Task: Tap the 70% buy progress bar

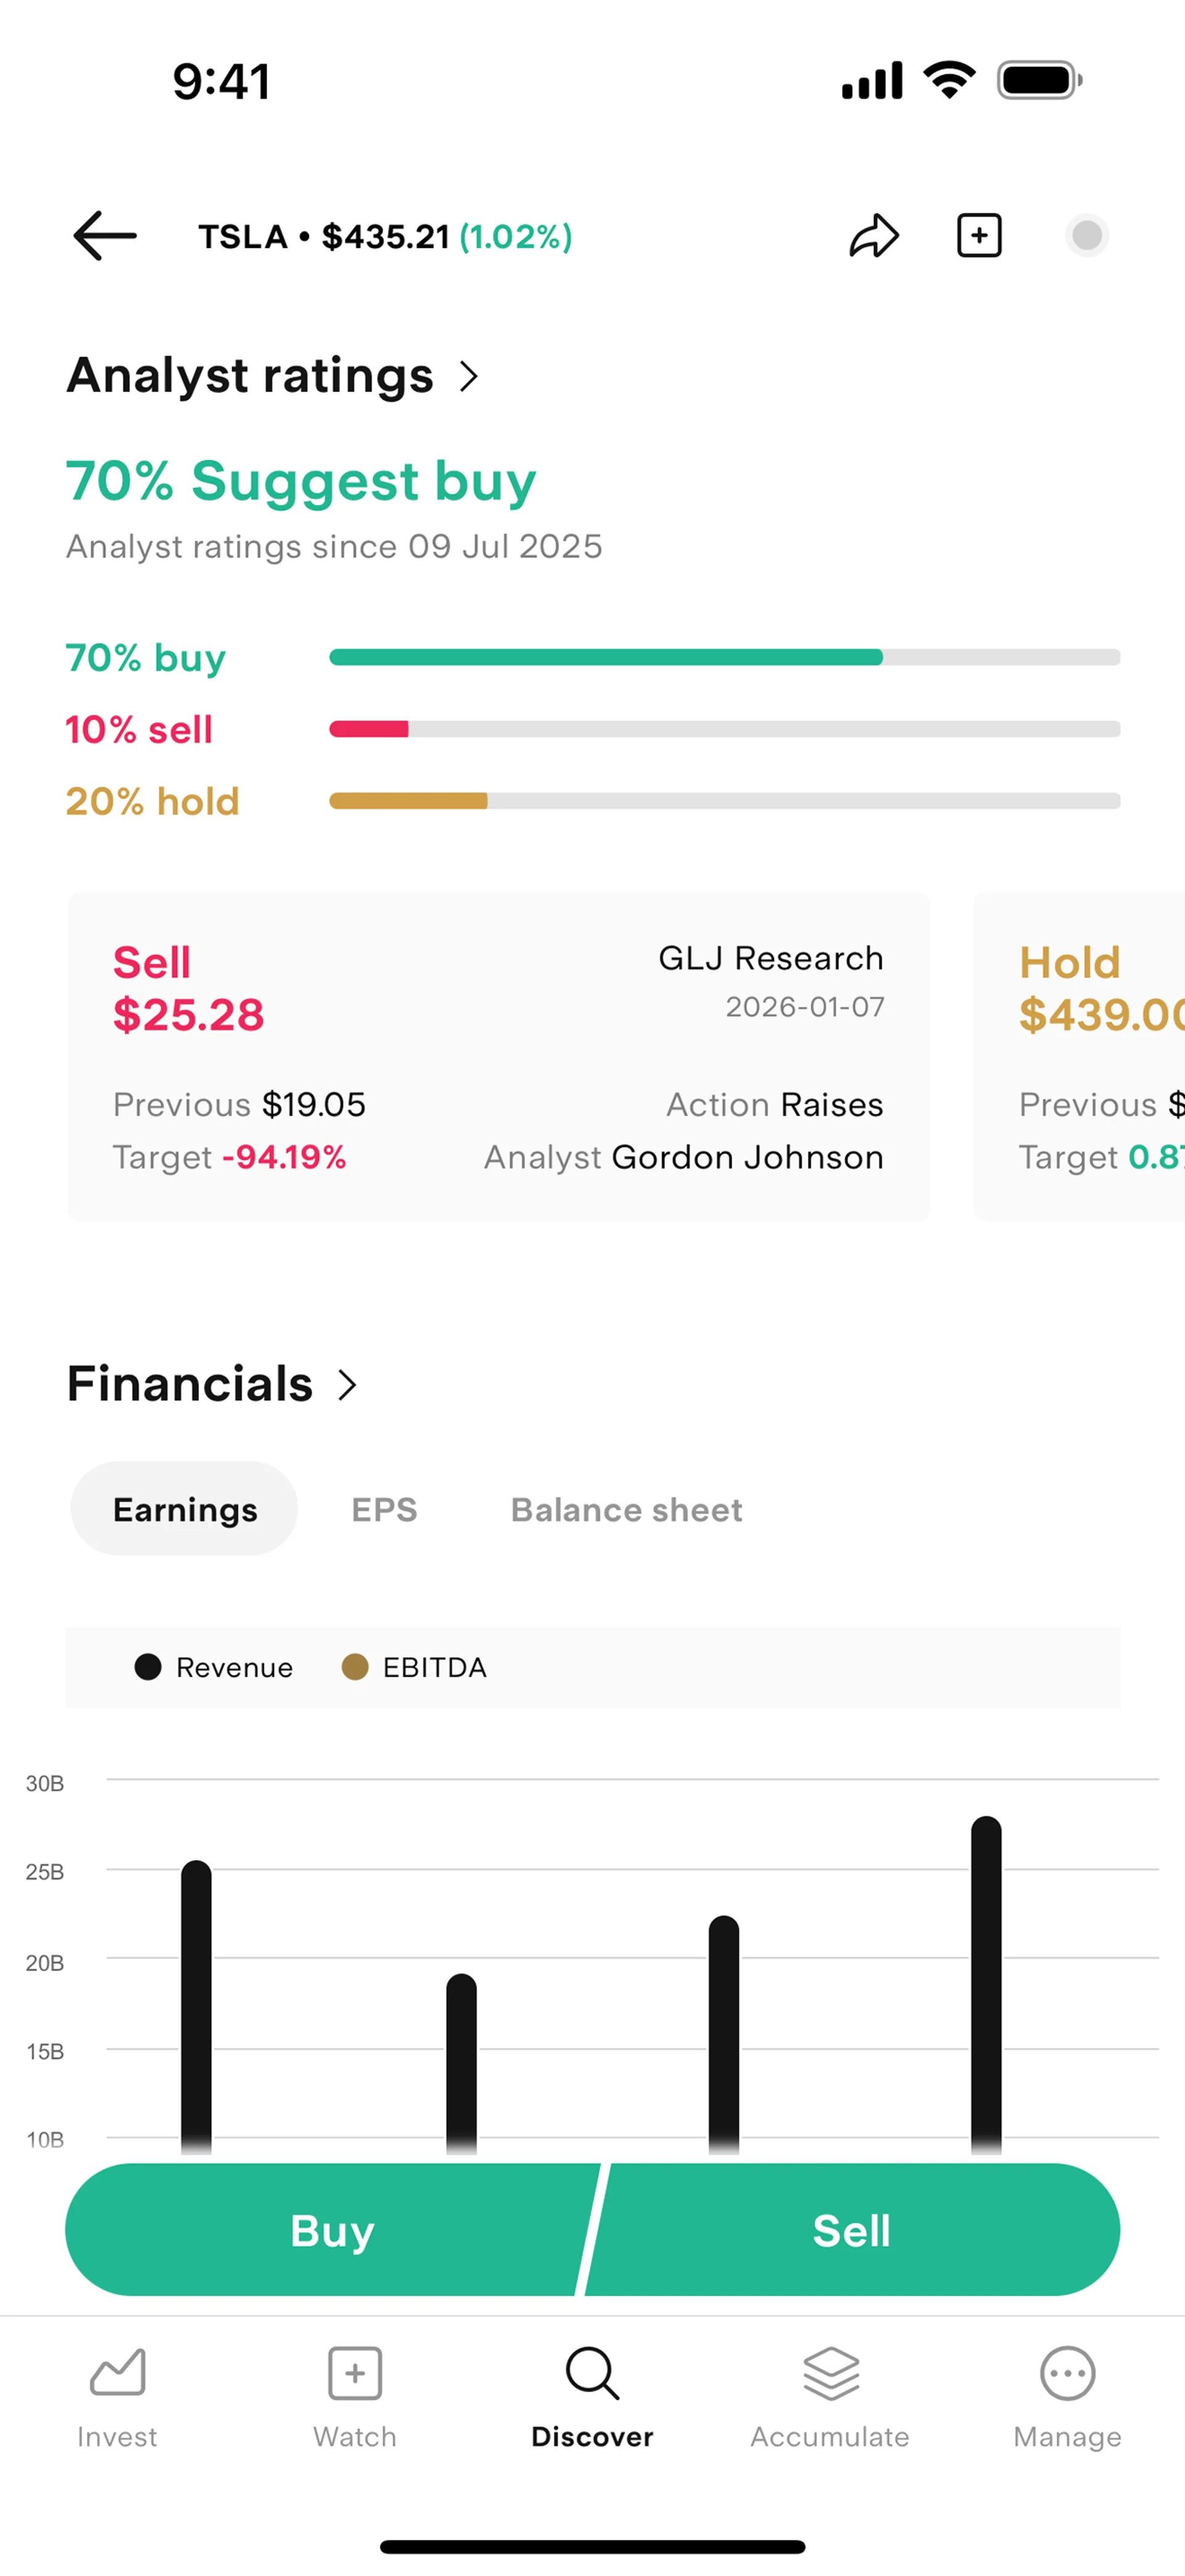Action: 725,657
